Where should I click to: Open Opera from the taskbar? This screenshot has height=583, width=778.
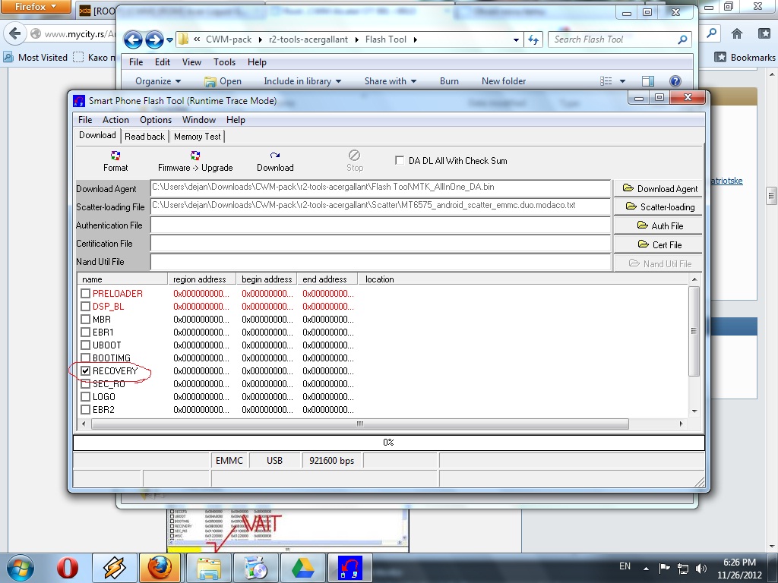coord(68,567)
